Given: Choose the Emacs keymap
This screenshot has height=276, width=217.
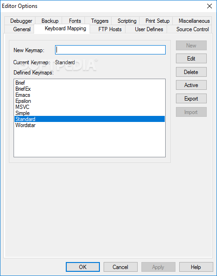Looking at the screenshot, I should pos(90,95).
